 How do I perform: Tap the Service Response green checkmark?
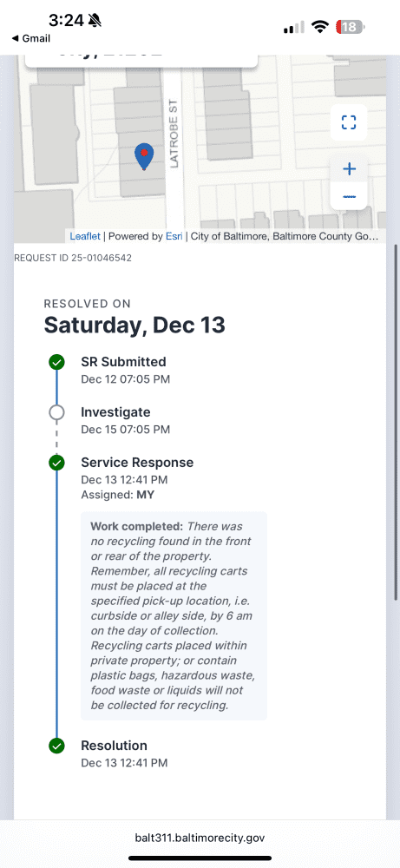pos(56,463)
